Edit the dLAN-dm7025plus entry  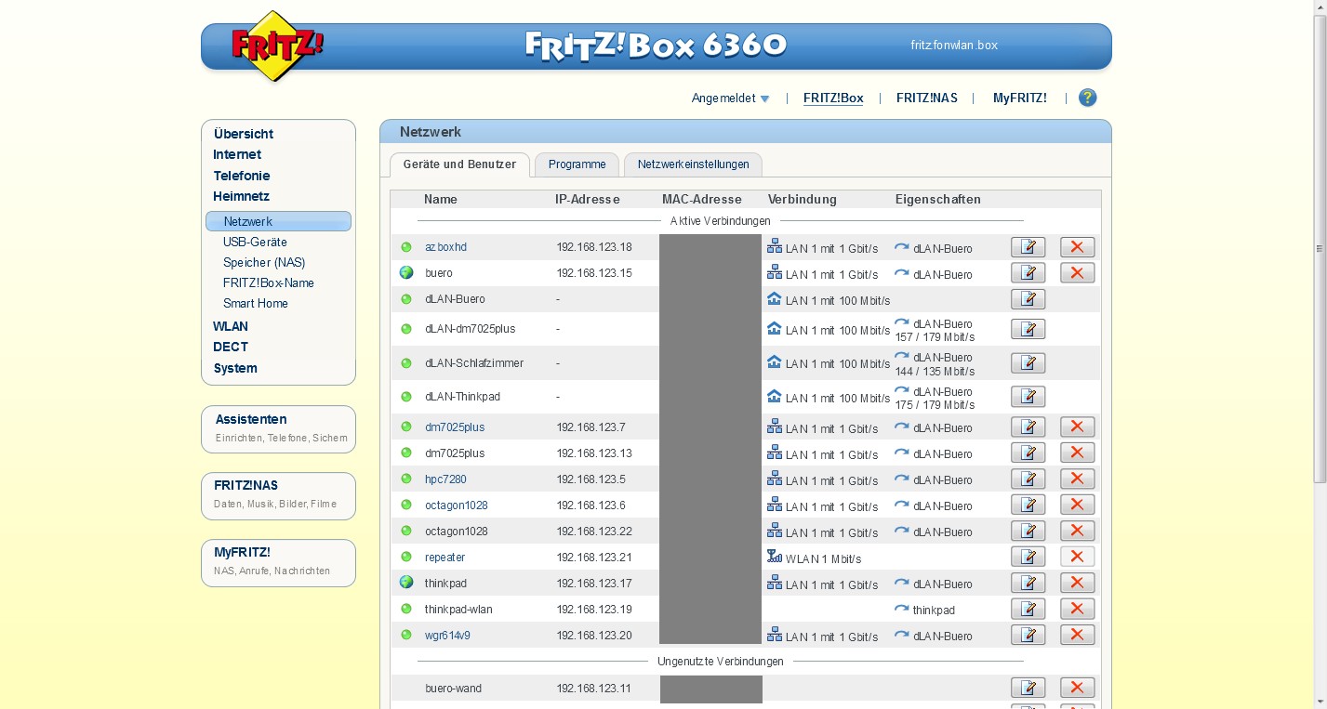(1028, 329)
